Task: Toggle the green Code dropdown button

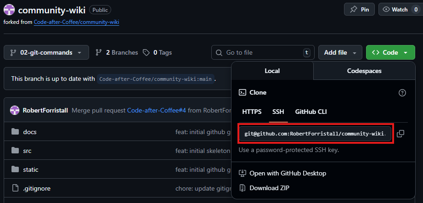Action: pyautogui.click(x=390, y=52)
